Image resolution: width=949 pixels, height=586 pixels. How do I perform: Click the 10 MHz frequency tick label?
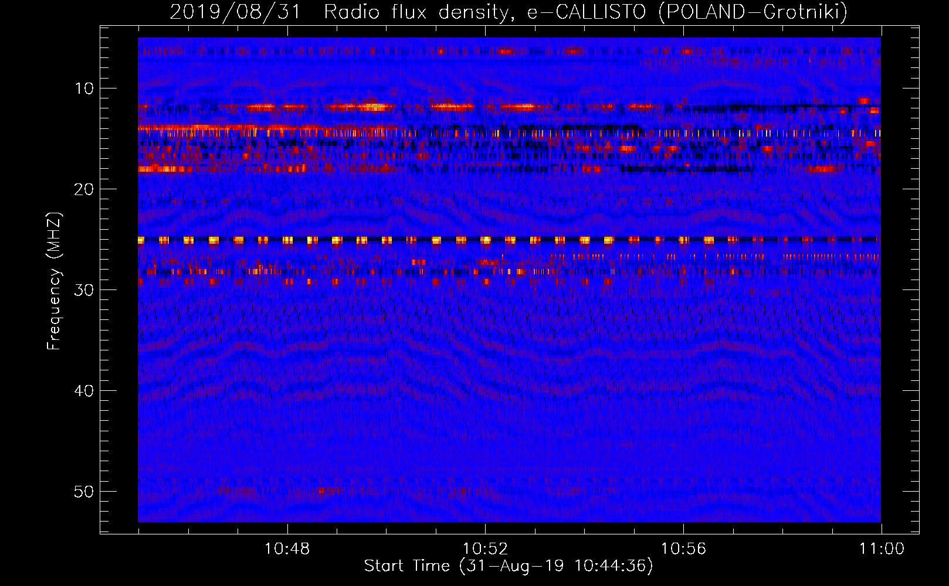pos(84,88)
